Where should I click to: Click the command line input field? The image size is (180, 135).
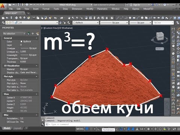(x=112, y=124)
